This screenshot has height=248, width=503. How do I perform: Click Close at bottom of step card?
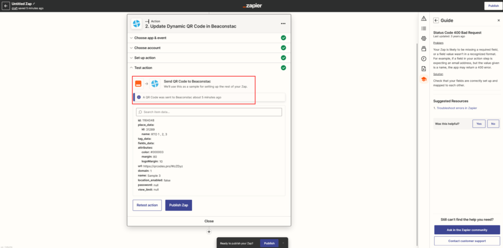click(x=209, y=221)
